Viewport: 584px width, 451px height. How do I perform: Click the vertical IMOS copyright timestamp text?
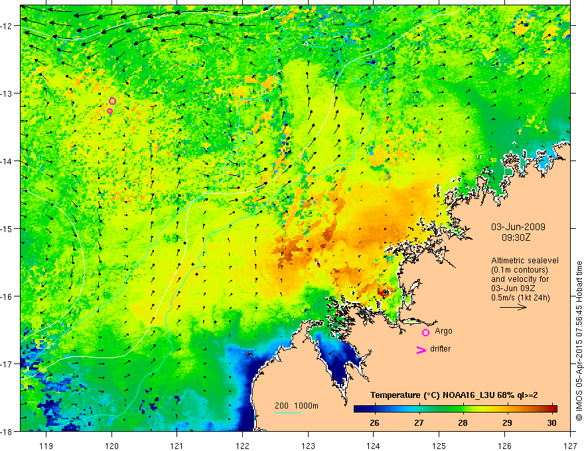[x=579, y=341]
